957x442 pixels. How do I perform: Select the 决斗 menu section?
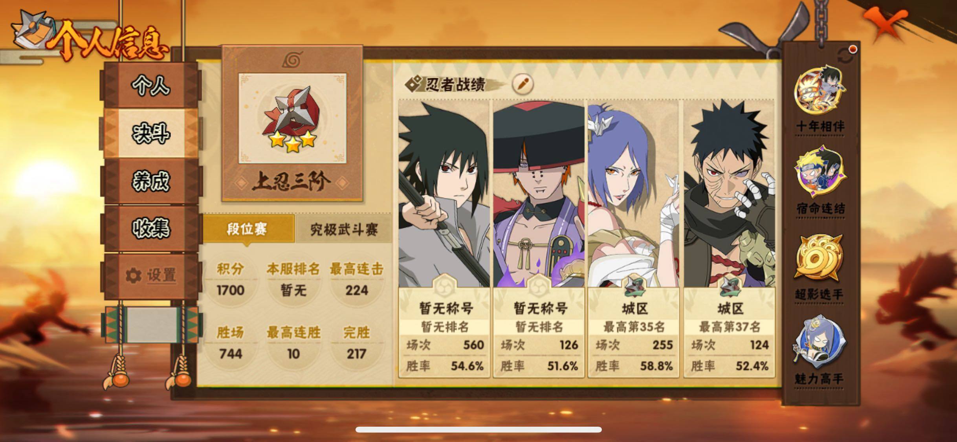click(151, 134)
